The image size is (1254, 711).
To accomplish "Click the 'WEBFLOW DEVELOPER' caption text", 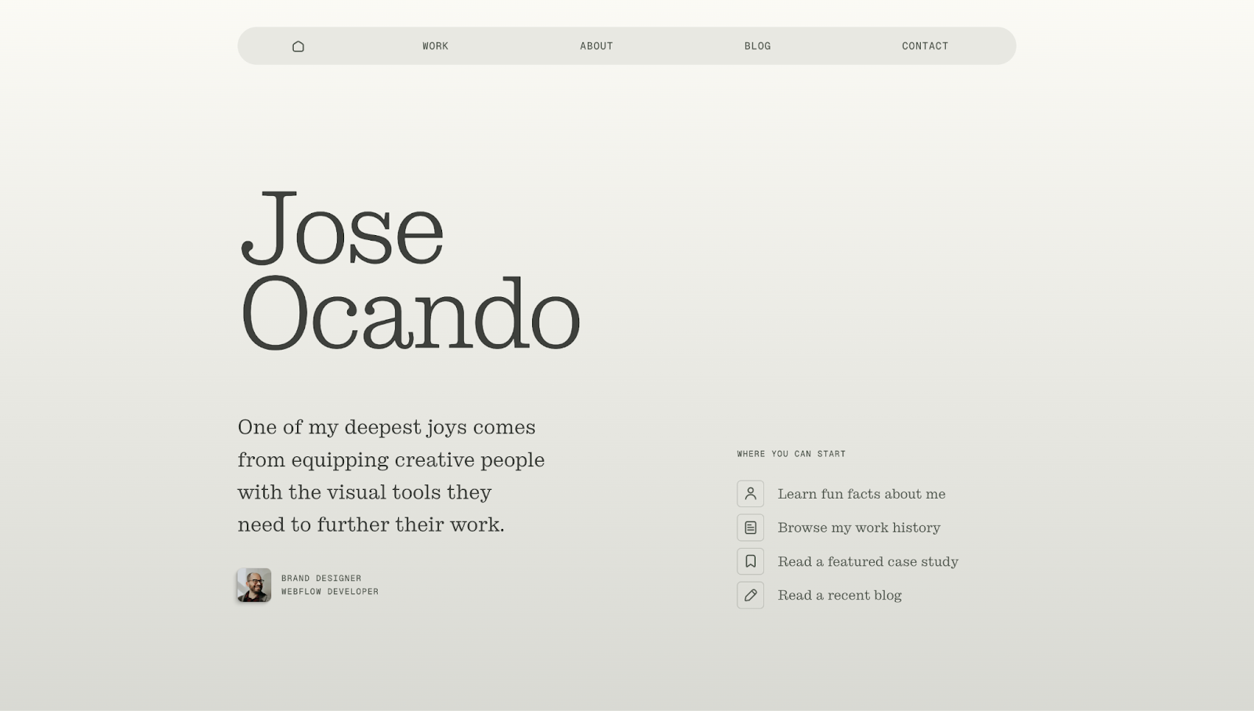I will pyautogui.click(x=329, y=591).
